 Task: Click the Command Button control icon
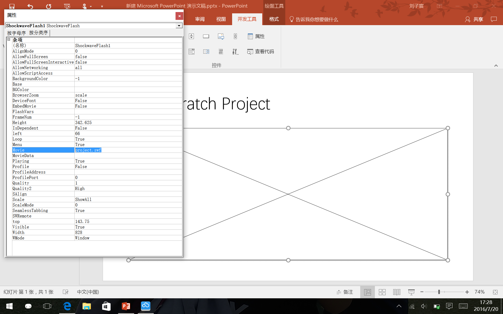coord(206,36)
